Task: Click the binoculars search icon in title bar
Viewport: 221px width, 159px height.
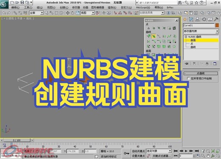Action: tap(180, 3)
